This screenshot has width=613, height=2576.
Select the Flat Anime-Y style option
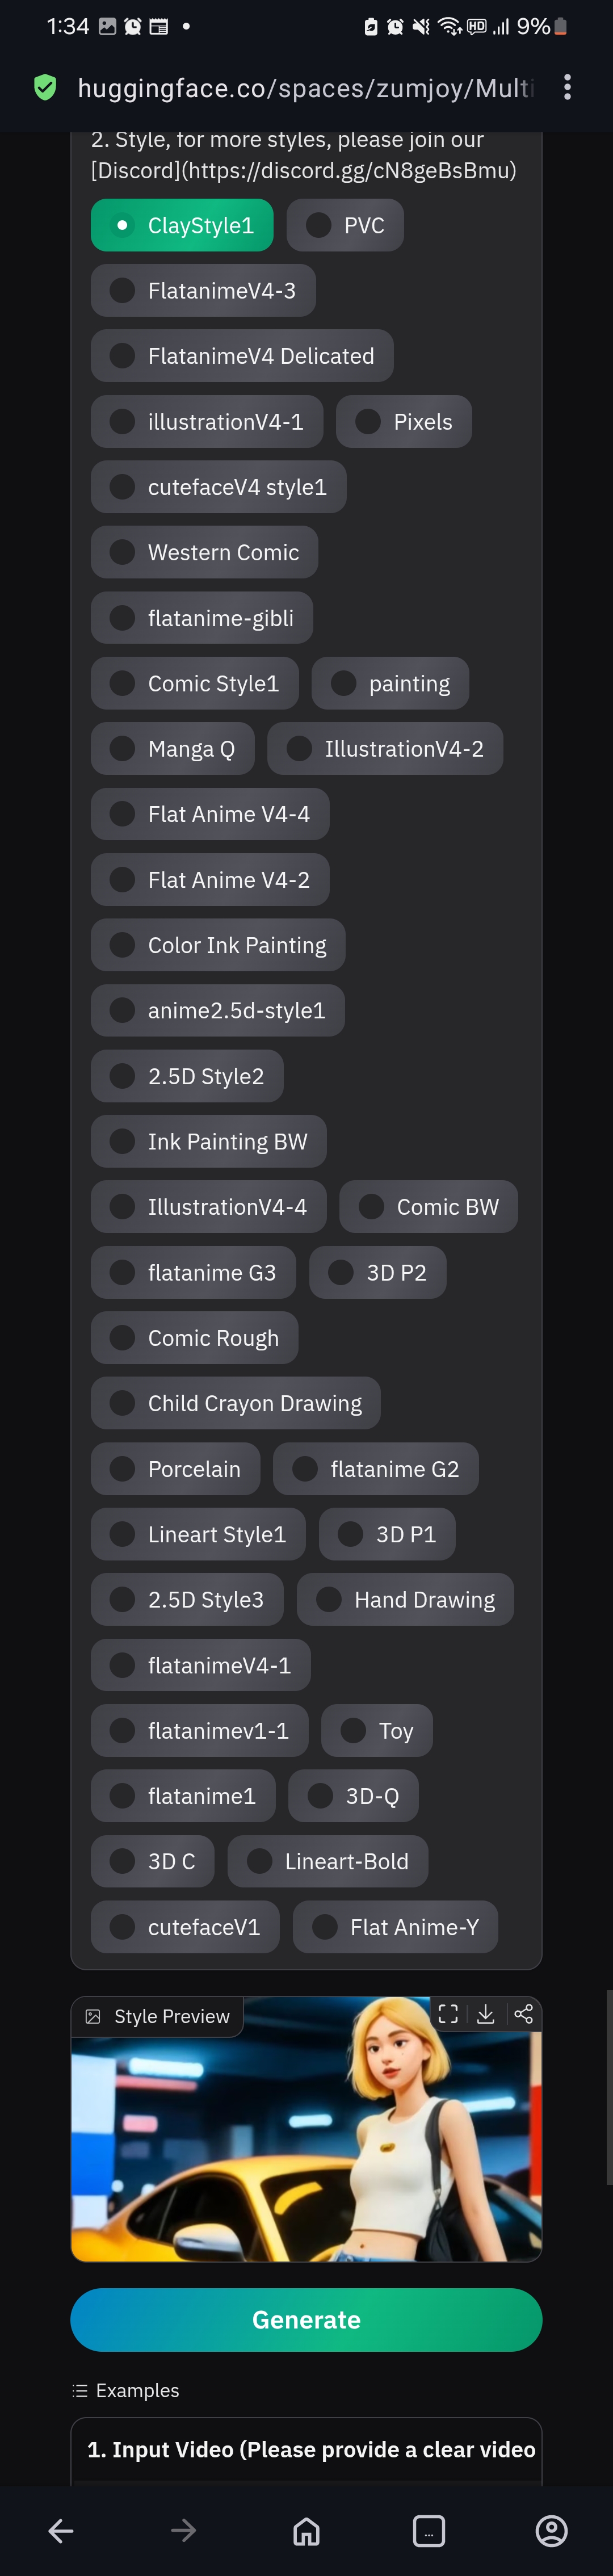tap(395, 1927)
